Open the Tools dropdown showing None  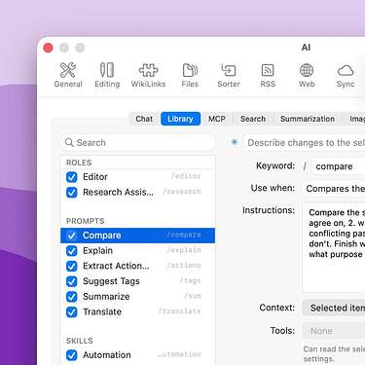(x=334, y=331)
